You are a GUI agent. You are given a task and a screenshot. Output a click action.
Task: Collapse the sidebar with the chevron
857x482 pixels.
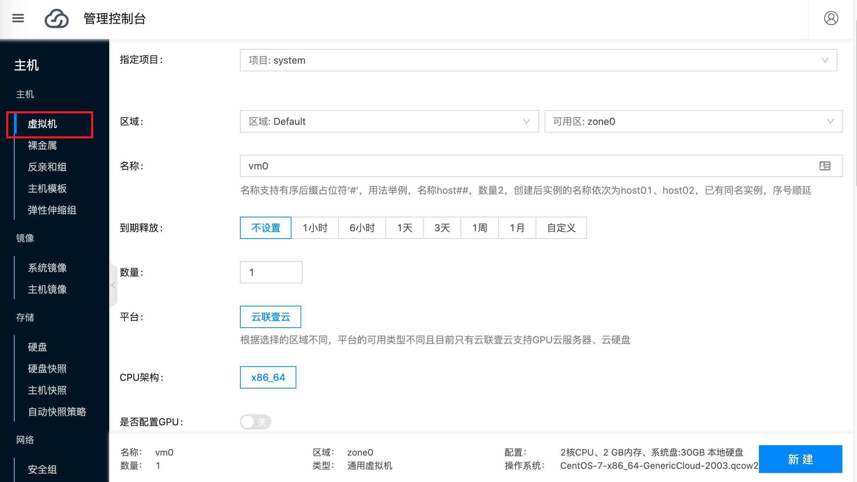(113, 285)
